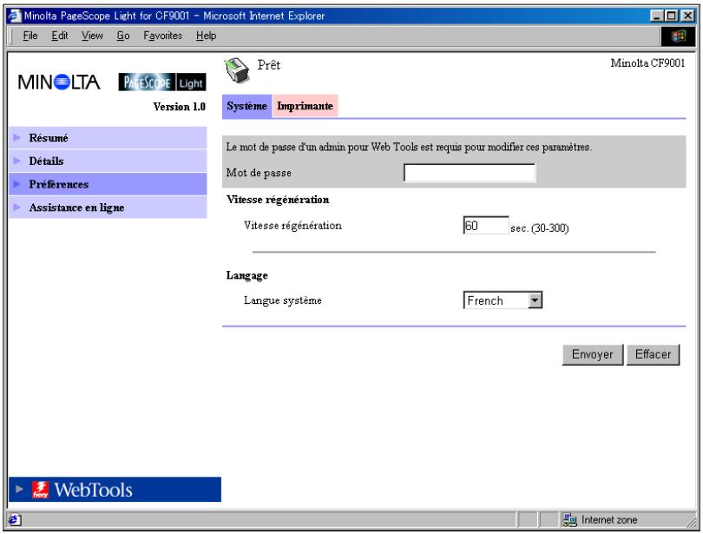Click the arrow beside WebTools
Image resolution: width=703 pixels, height=534 pixels.
pos(19,489)
